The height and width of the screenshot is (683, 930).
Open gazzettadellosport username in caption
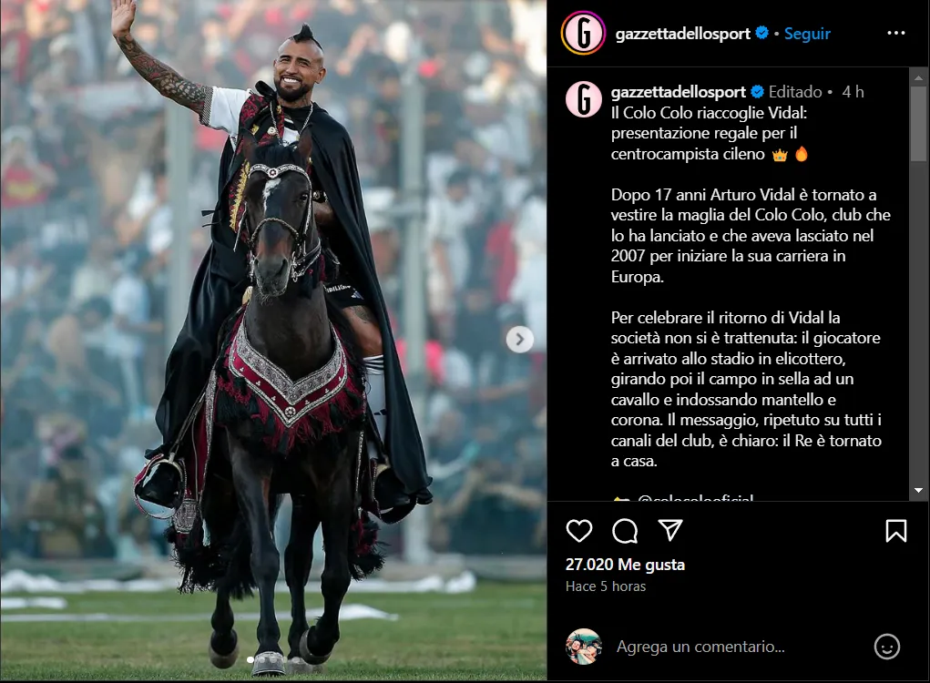(x=678, y=92)
